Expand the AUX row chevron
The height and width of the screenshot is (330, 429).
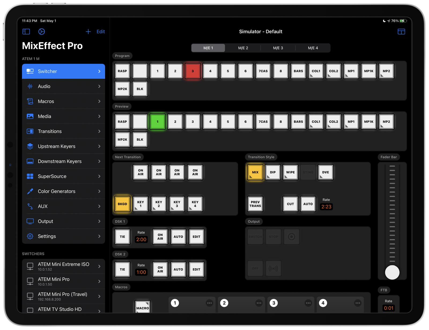99,206
